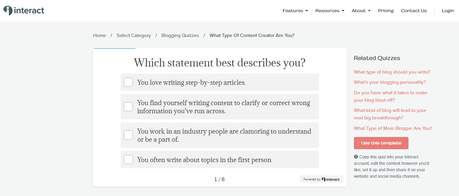
Task: Click Blogging Quizzes breadcrumb link
Action: tap(180, 35)
